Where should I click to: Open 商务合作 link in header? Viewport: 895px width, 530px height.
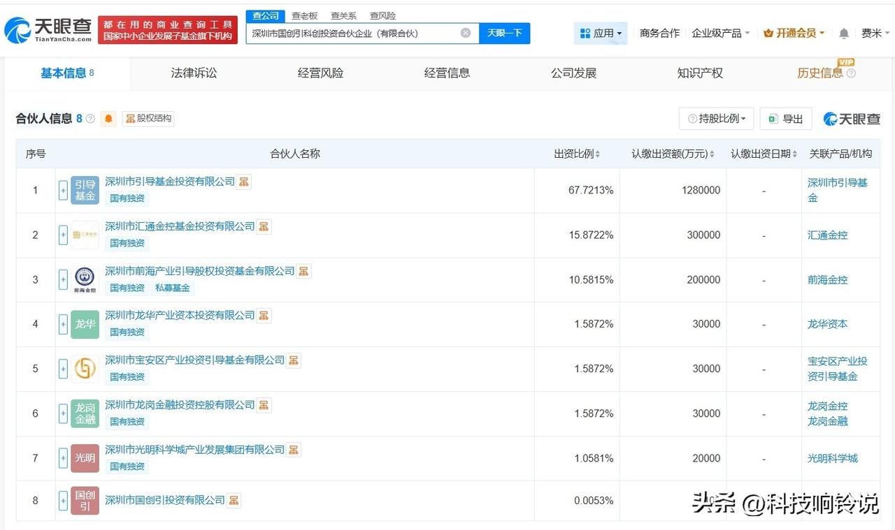coord(659,33)
